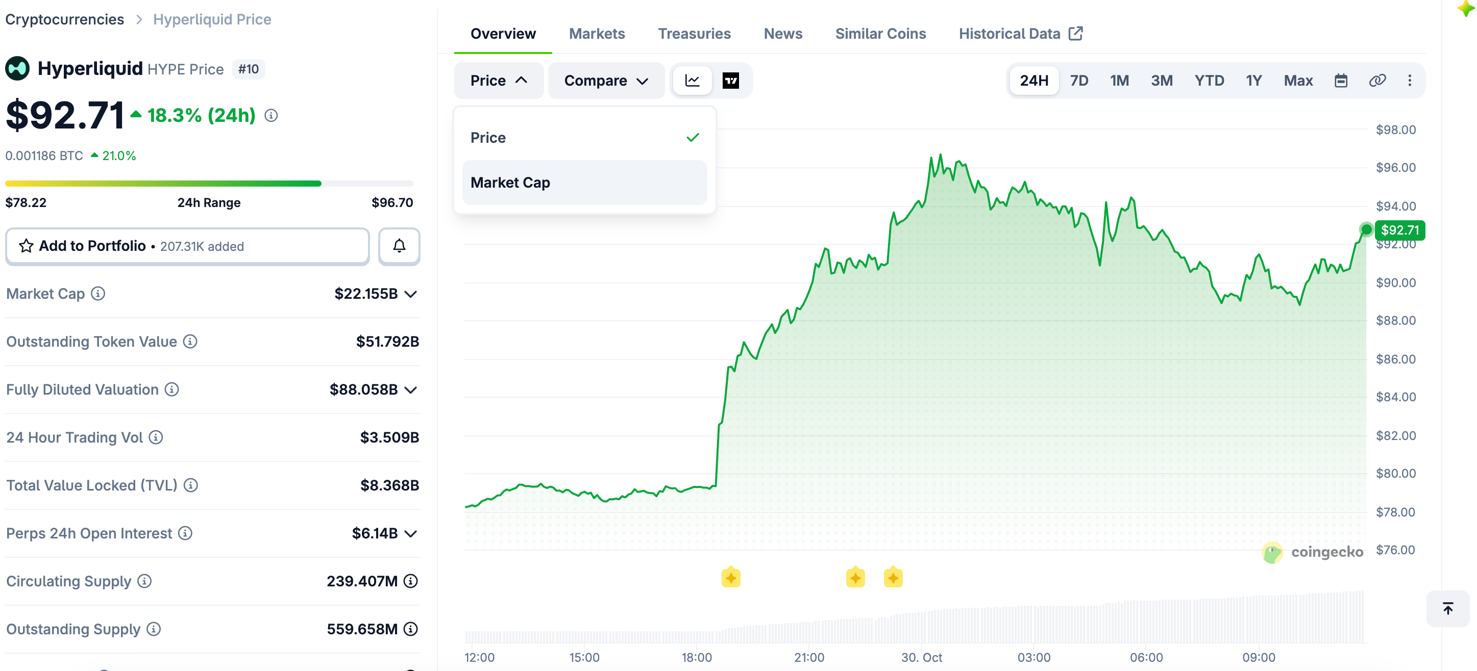This screenshot has height=671, width=1477.
Task: Switch to the TradingView chart icon
Action: point(730,81)
